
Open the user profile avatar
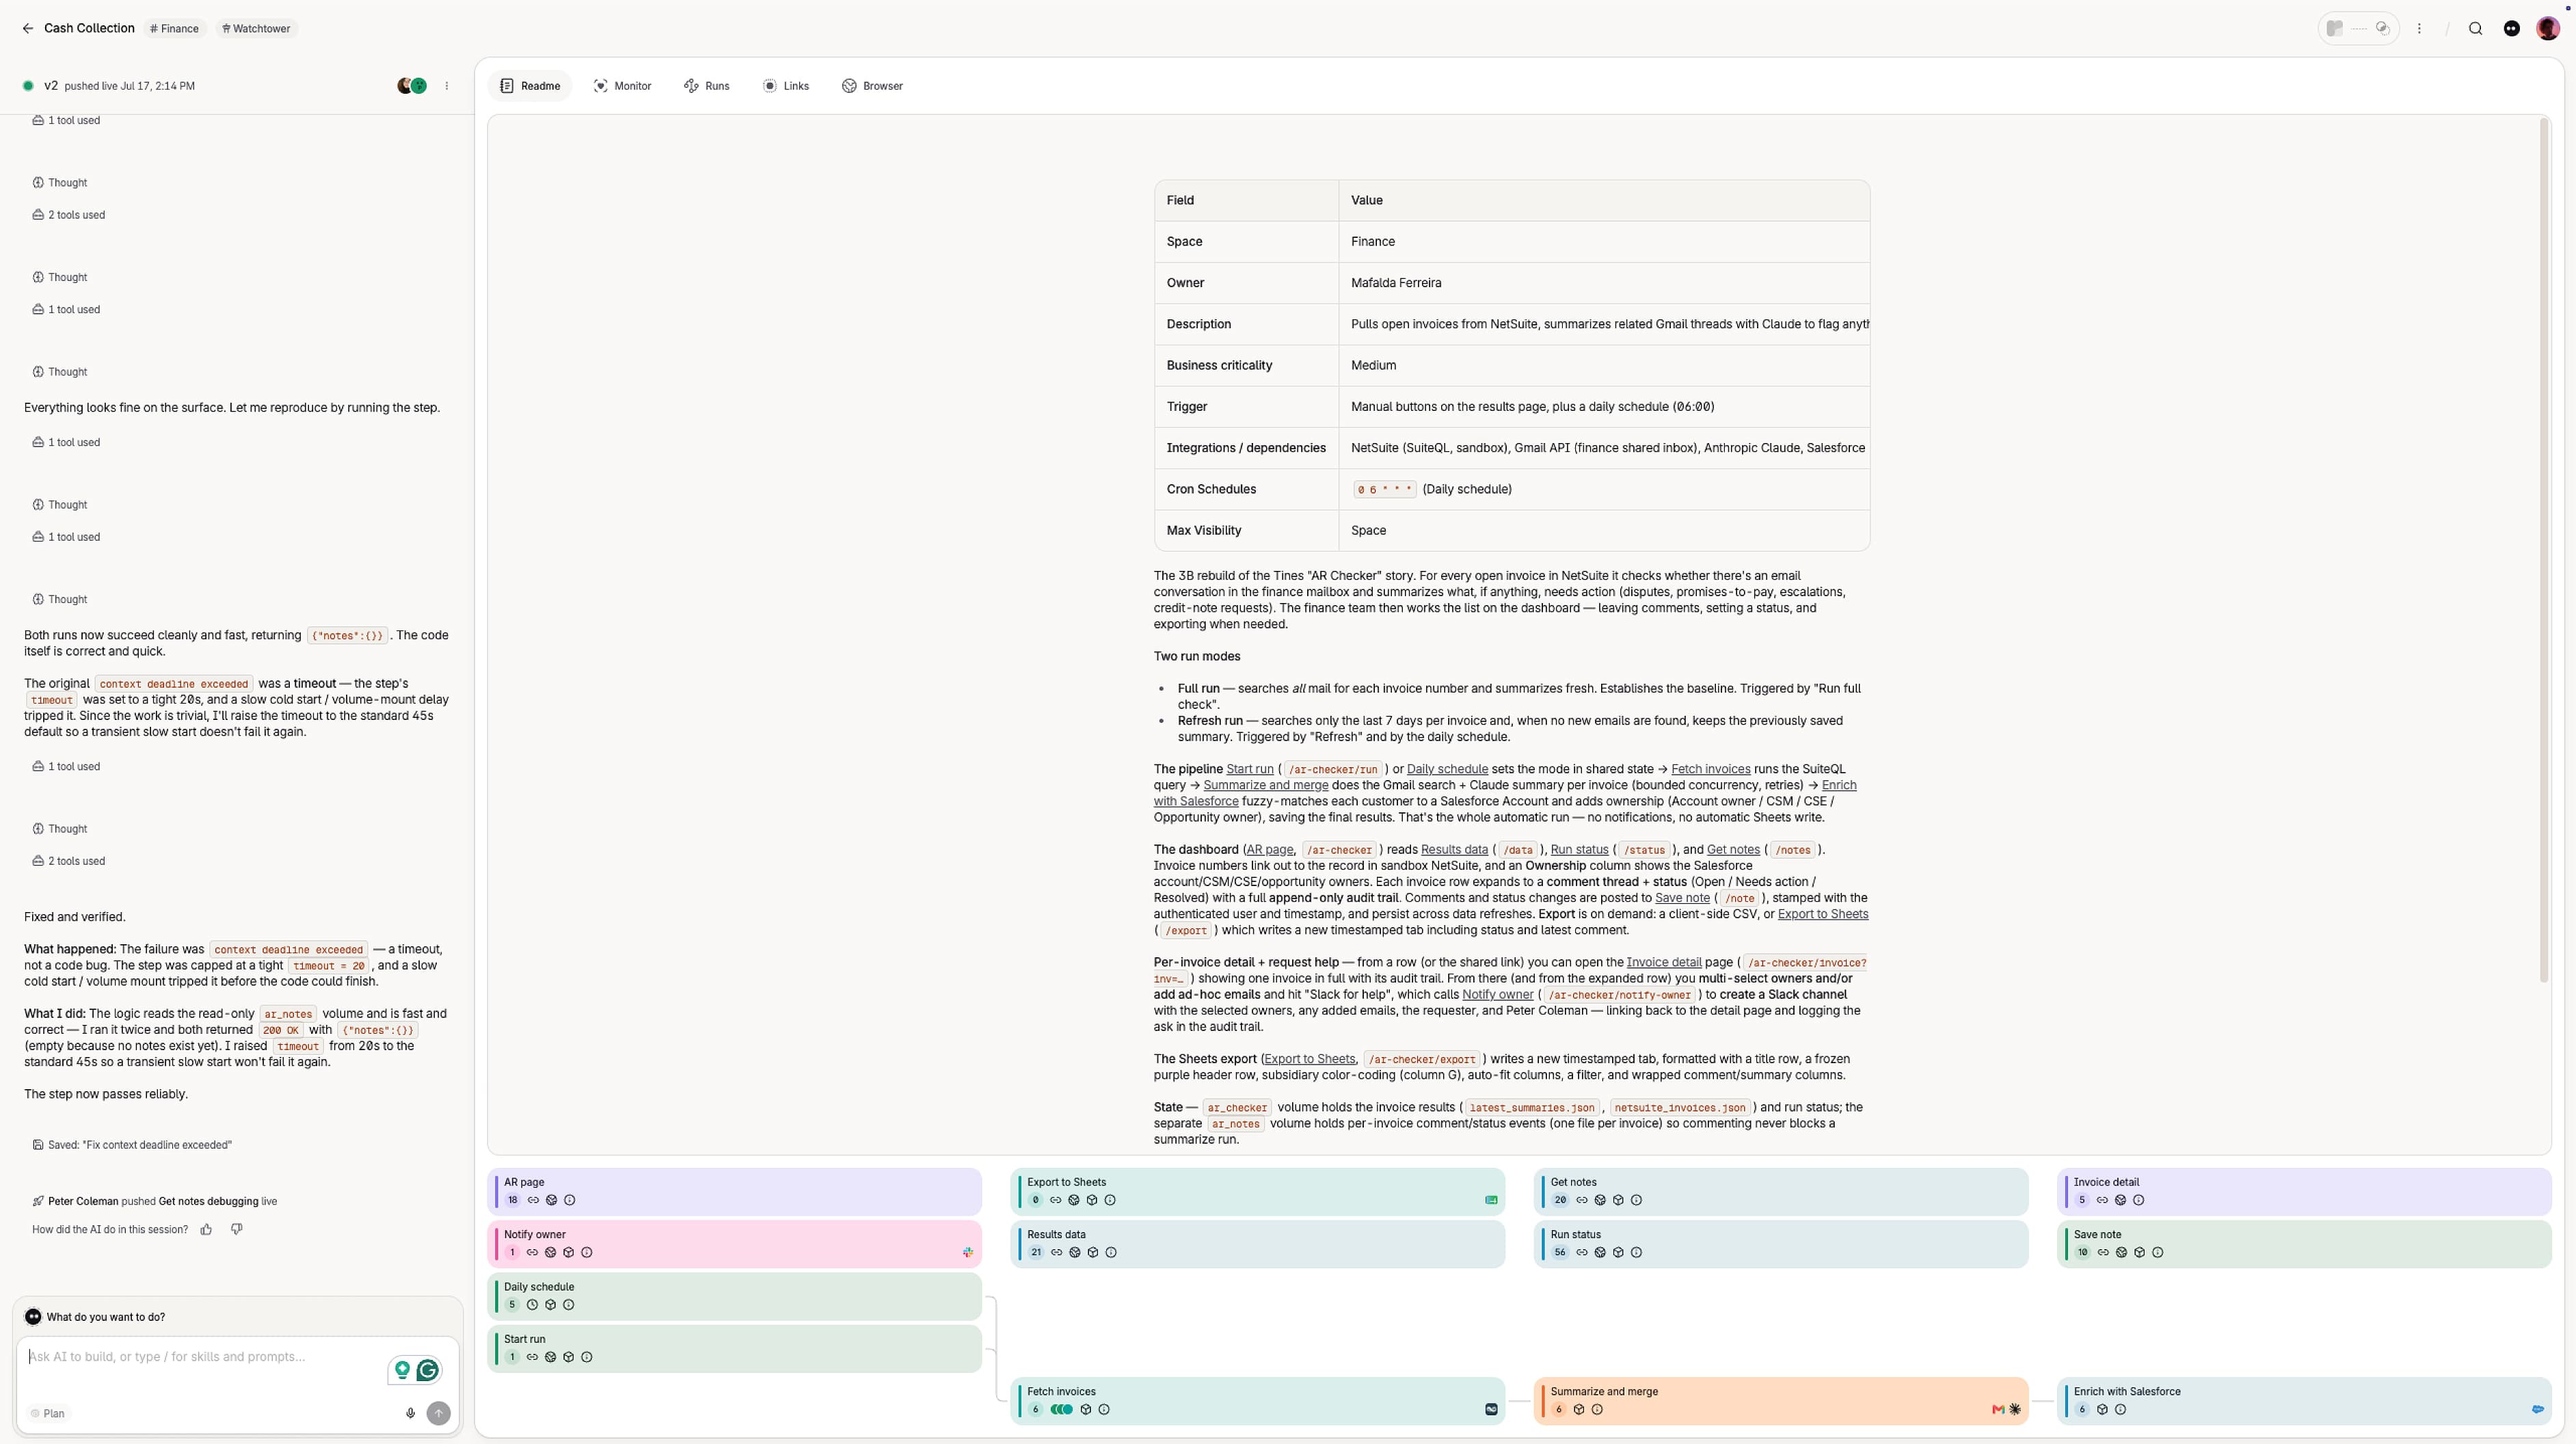[2548, 29]
